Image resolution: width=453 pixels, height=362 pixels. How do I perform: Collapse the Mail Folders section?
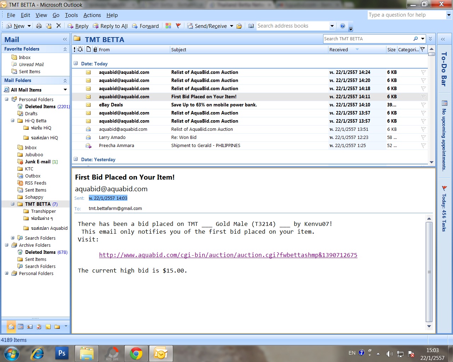pos(65,81)
